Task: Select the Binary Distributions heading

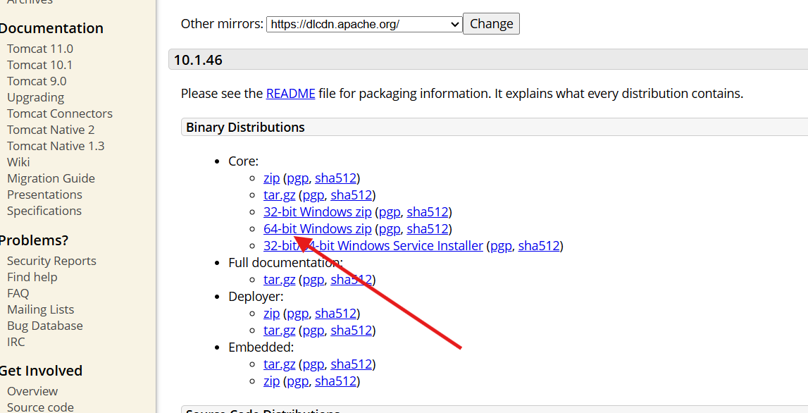Action: (245, 128)
